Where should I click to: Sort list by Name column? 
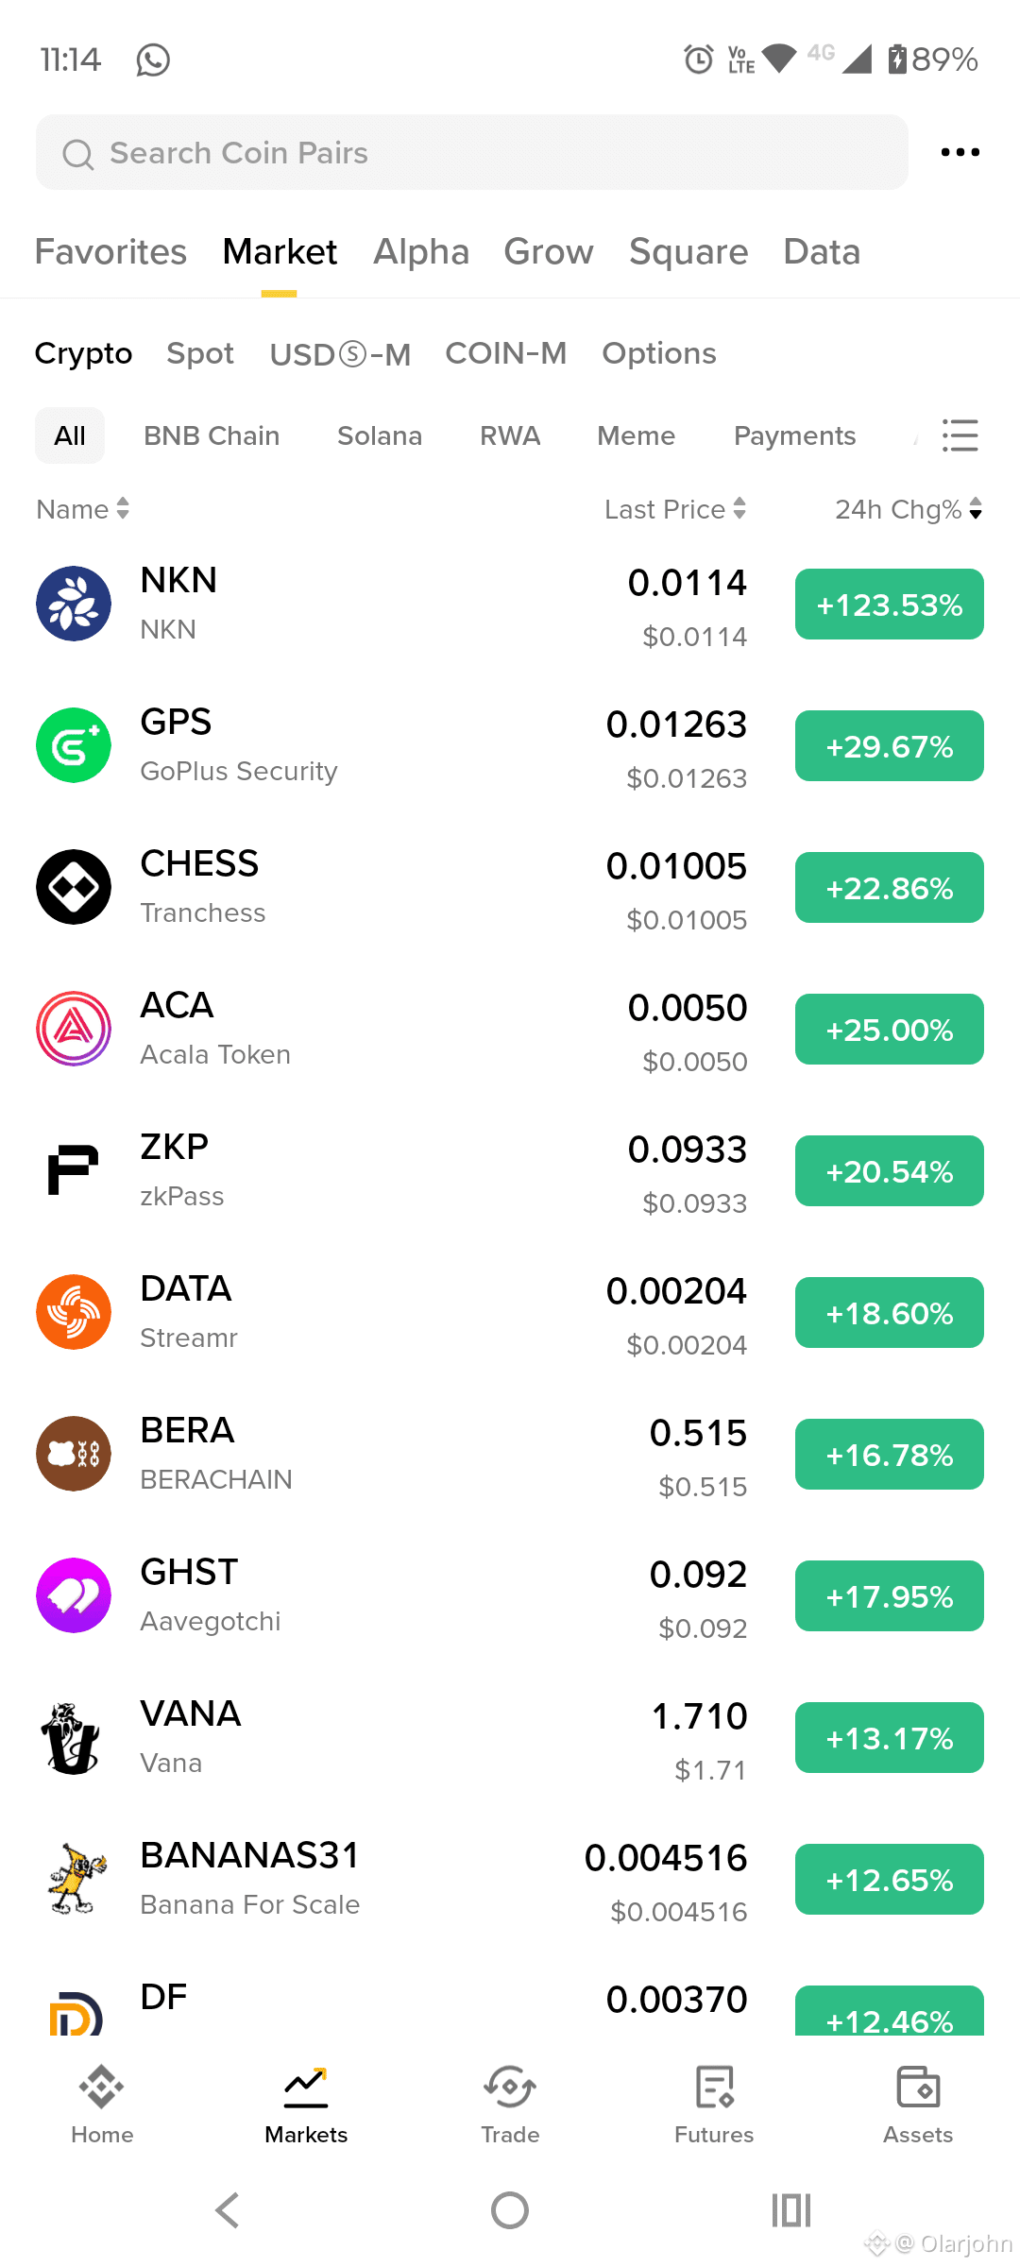point(82,509)
